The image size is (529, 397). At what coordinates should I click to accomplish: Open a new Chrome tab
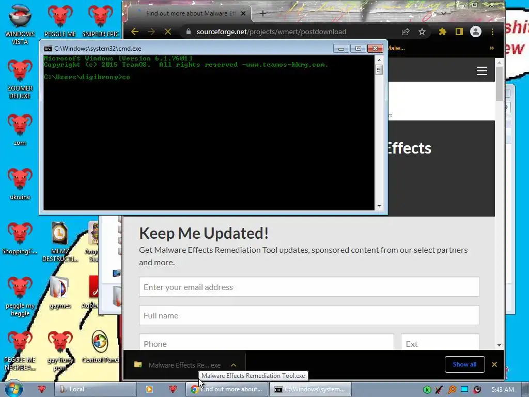click(263, 13)
